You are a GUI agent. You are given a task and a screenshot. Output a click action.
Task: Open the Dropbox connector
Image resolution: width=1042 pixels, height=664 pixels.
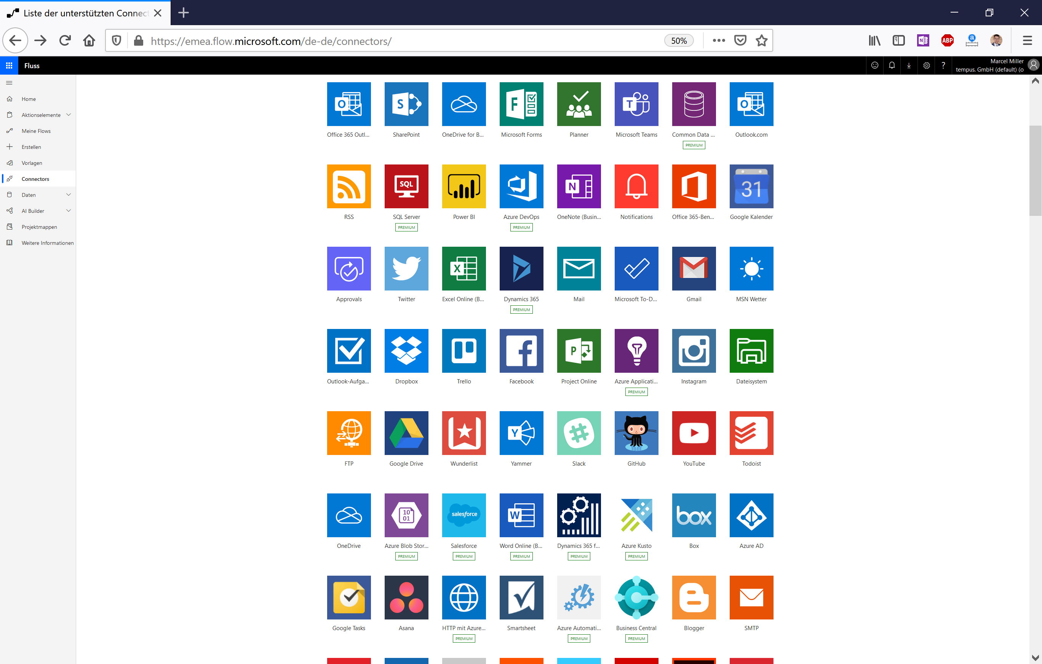[x=406, y=351]
